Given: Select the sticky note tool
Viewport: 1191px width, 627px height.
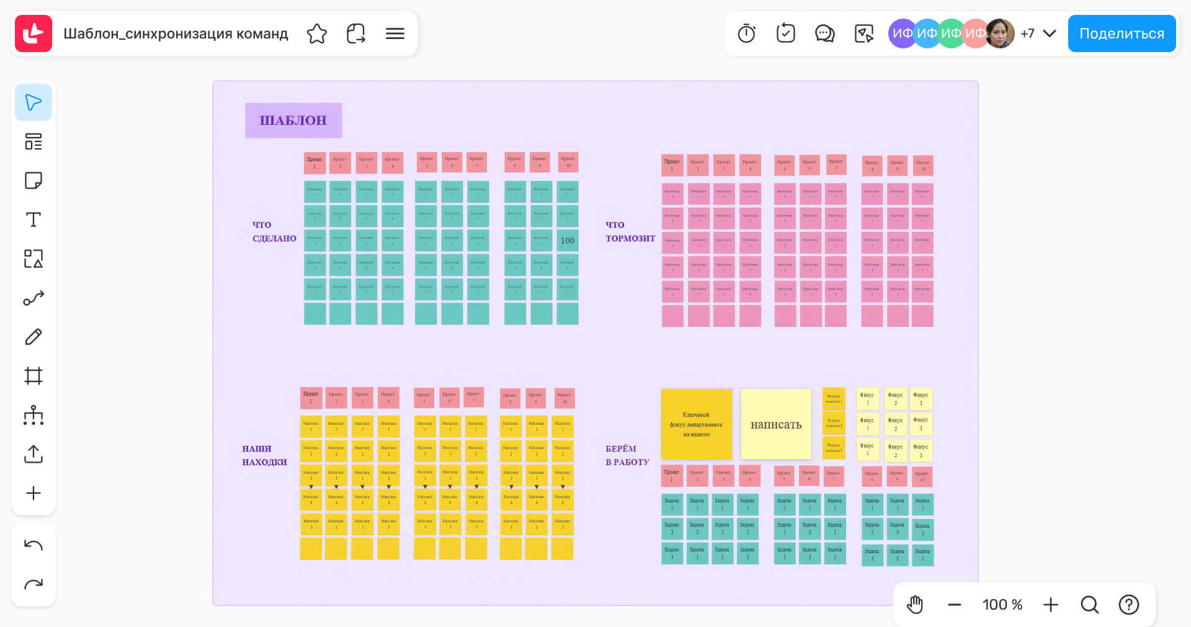Looking at the screenshot, I should [x=33, y=180].
